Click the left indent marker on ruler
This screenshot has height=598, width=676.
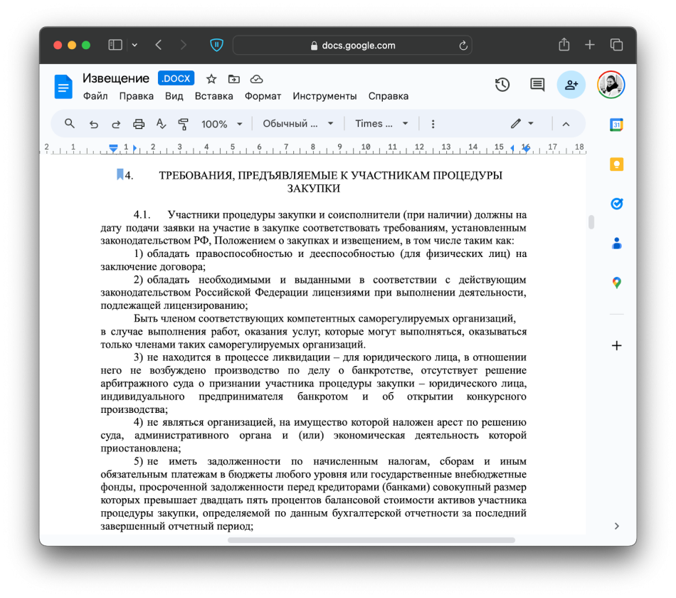[x=113, y=149]
